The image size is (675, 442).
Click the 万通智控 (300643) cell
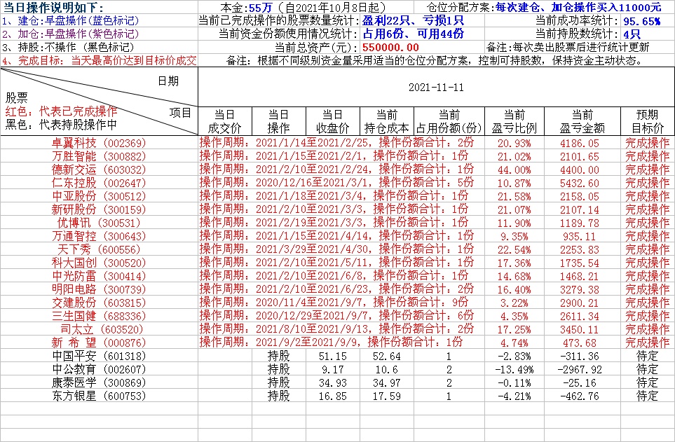99,236
